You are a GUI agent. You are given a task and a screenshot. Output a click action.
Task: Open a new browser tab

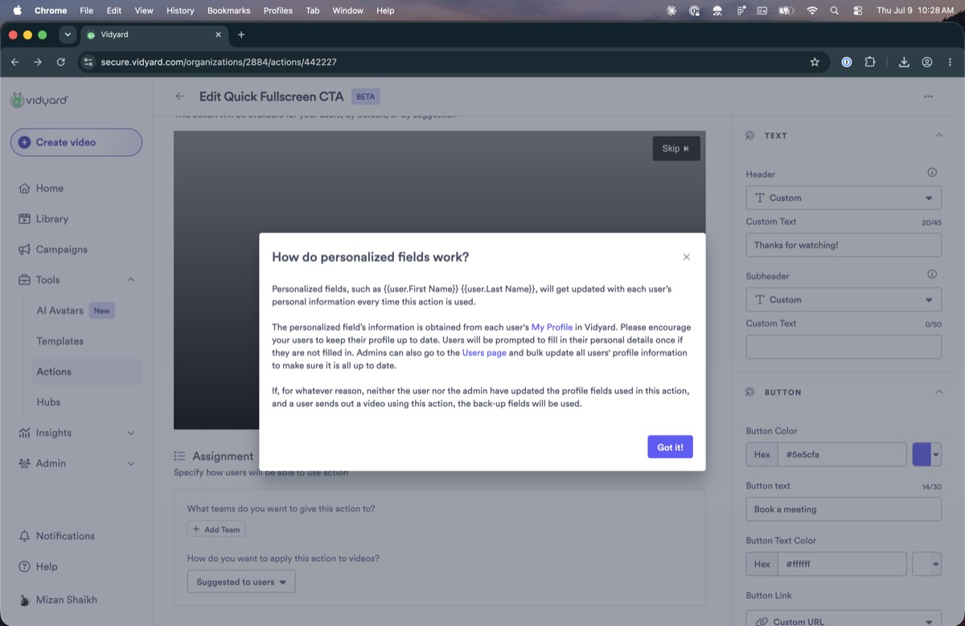tap(241, 35)
